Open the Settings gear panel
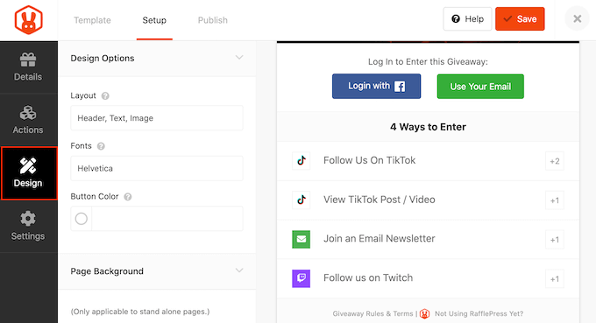This screenshot has height=323, width=596. coord(28,226)
